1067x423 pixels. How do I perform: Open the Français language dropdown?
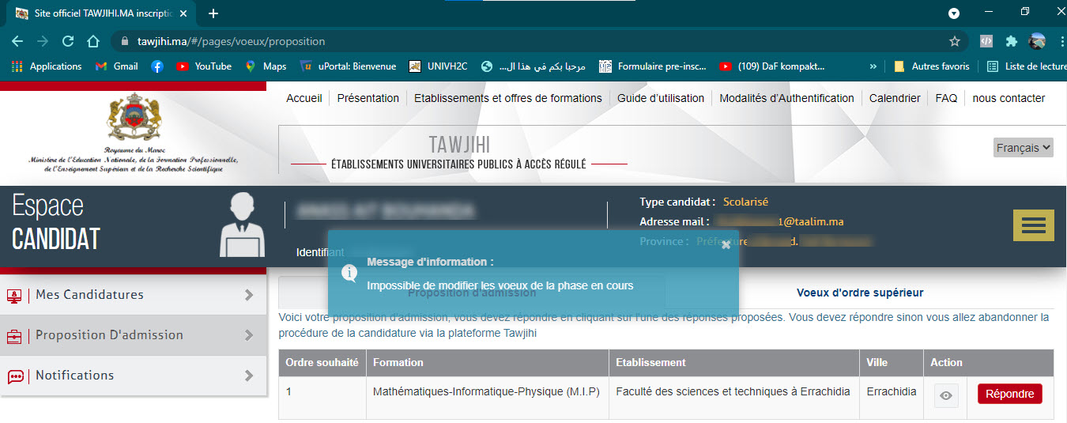1024,148
